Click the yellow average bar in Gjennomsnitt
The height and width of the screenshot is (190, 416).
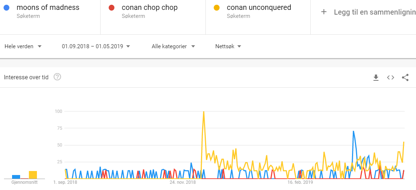pos(33,175)
